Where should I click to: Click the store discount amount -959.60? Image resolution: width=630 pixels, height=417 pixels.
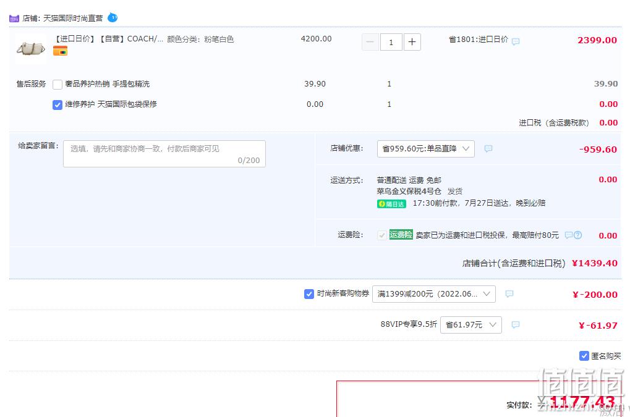(x=598, y=150)
